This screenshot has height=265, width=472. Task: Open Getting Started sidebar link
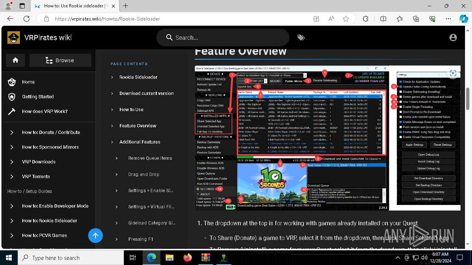point(38,96)
